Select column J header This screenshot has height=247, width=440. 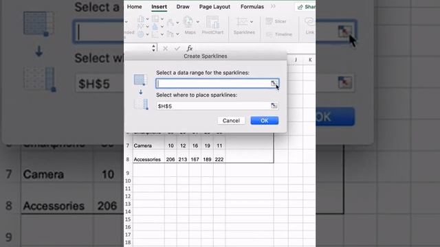click(296, 60)
